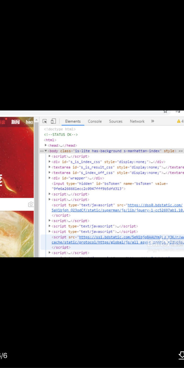Click the three-dot marker beside the body row
Screen dimensions: 184x368
42,151
